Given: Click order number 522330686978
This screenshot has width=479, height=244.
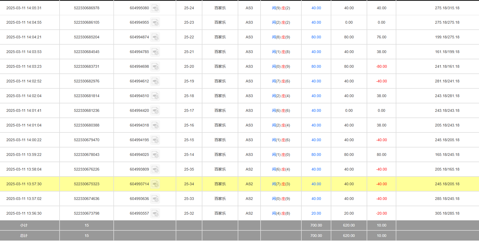Looking at the screenshot, I should coord(86,8).
